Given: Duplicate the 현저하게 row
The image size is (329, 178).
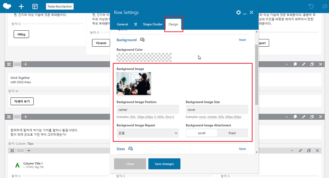Looking at the screenshot, I should tap(312, 117).
